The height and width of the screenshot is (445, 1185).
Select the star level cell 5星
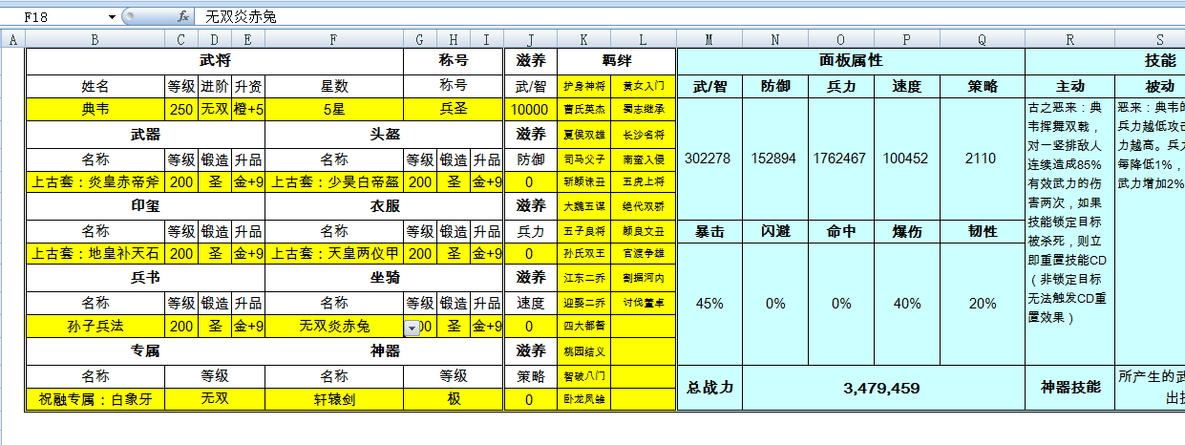334,109
